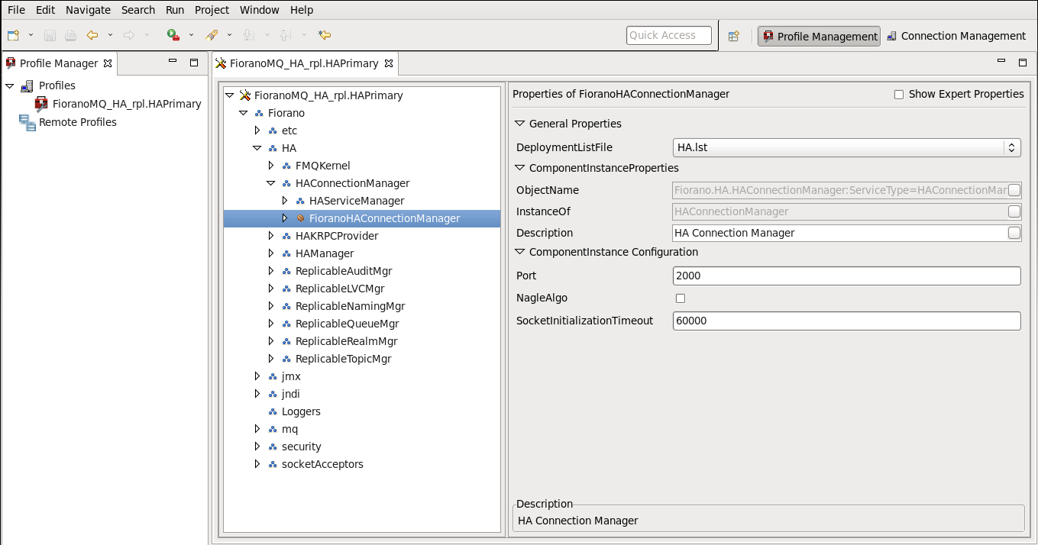Click the red FioranoMQ_HA_rpl.HAPrimary profile icon

[x=42, y=104]
